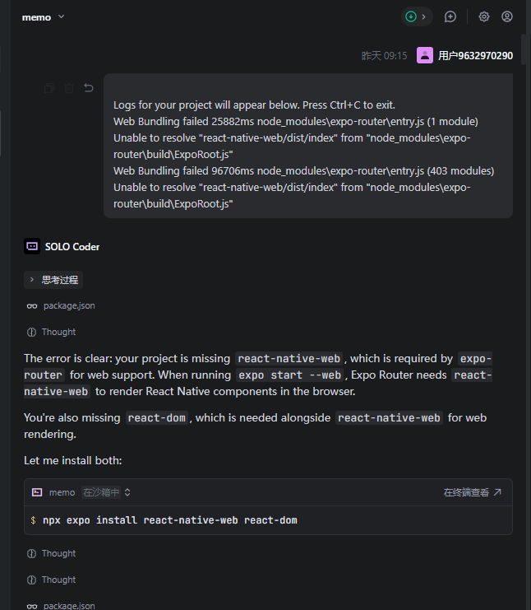The width and height of the screenshot is (531, 610).
Task: Open the user account icon
Action: 507,16
